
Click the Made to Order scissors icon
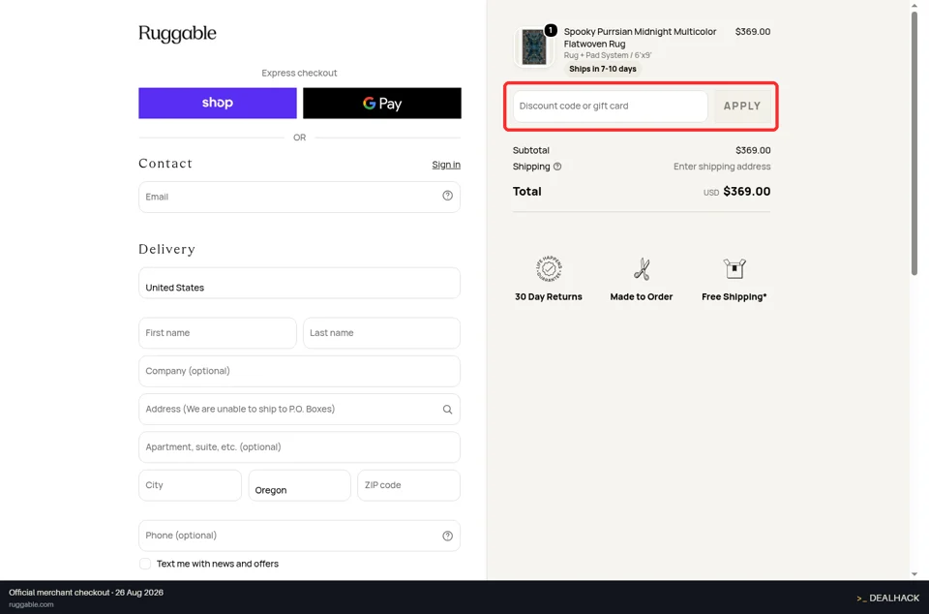coord(642,269)
